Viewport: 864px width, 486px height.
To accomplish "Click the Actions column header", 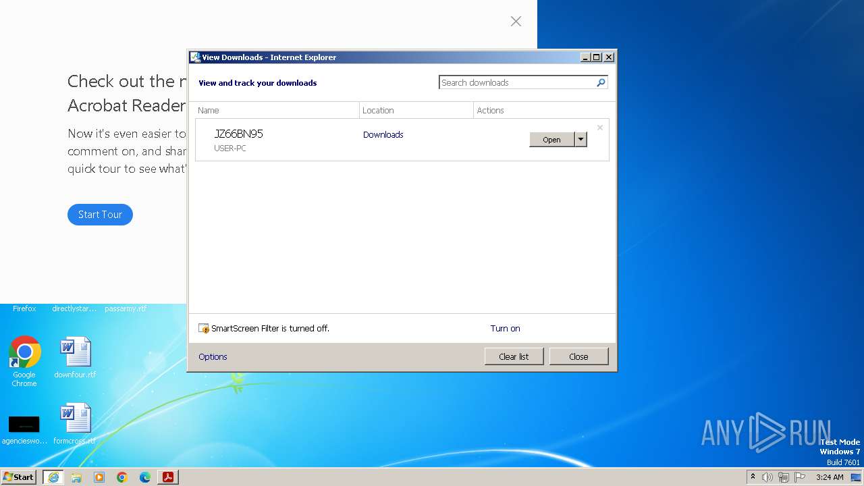I will pyautogui.click(x=543, y=110).
